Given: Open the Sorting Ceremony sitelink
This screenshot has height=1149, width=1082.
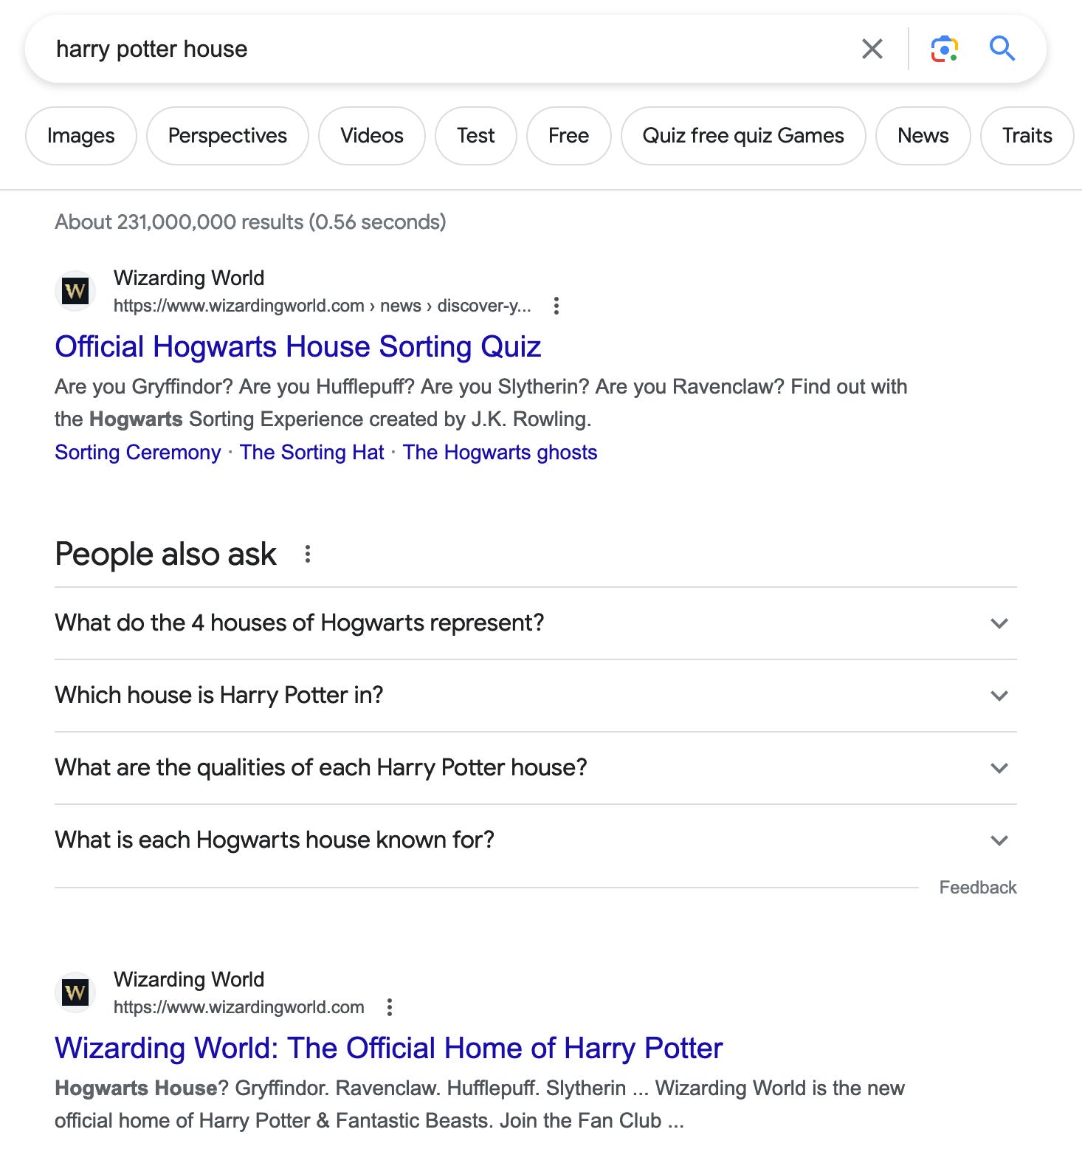Looking at the screenshot, I should (x=138, y=452).
